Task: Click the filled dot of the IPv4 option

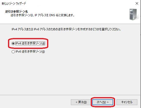Action: tap(13, 44)
